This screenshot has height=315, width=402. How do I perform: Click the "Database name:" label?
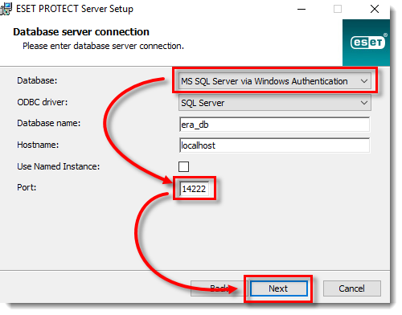point(49,123)
